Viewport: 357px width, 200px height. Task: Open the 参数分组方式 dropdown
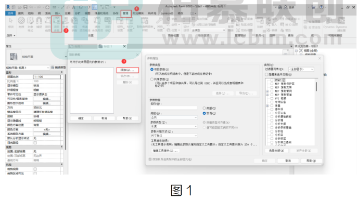[x=174, y=136]
